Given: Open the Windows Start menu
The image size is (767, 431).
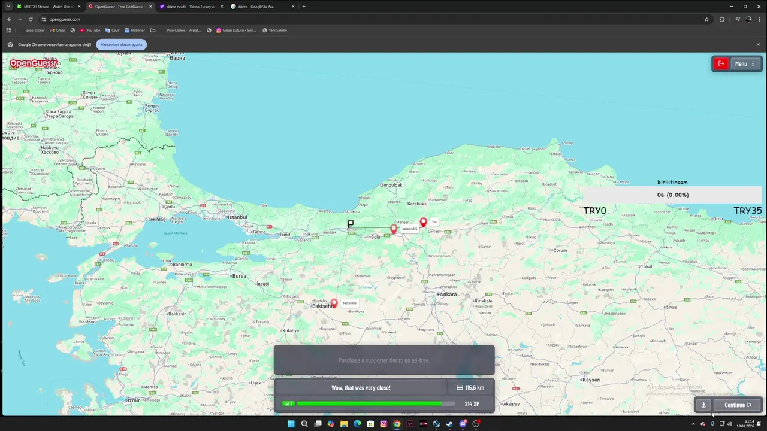Looking at the screenshot, I should 291,424.
